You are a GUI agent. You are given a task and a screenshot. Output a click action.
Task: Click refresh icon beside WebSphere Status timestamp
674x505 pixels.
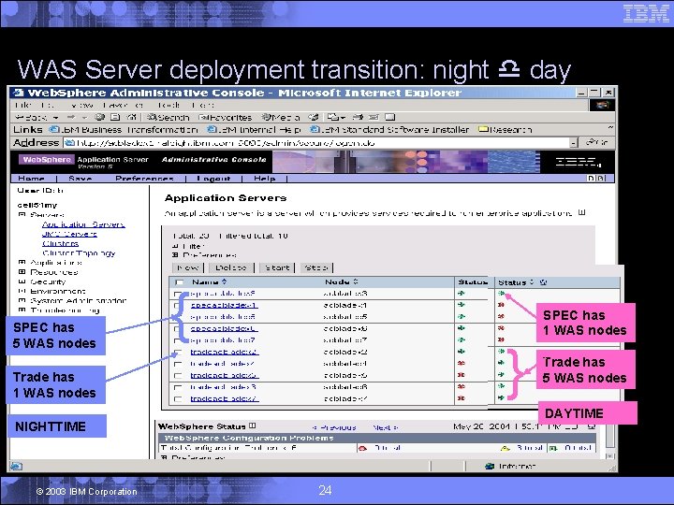click(591, 426)
